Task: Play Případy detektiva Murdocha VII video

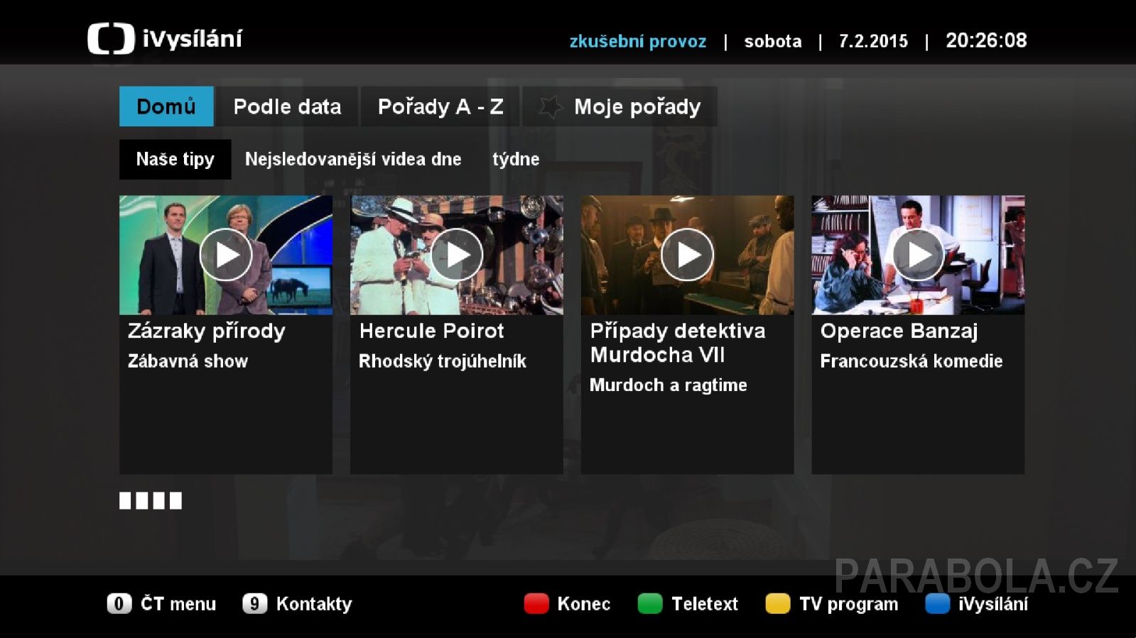Action: pyautogui.click(x=687, y=255)
